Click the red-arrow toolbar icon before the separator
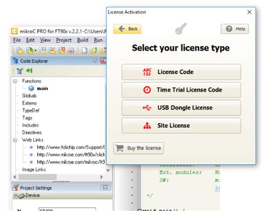Screen dimensions: 267x211 [71, 50]
